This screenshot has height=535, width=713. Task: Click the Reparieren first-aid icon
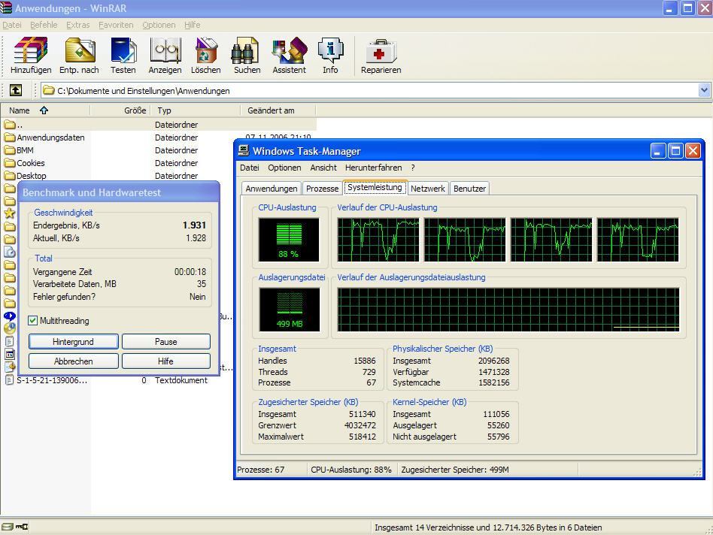coord(381,51)
